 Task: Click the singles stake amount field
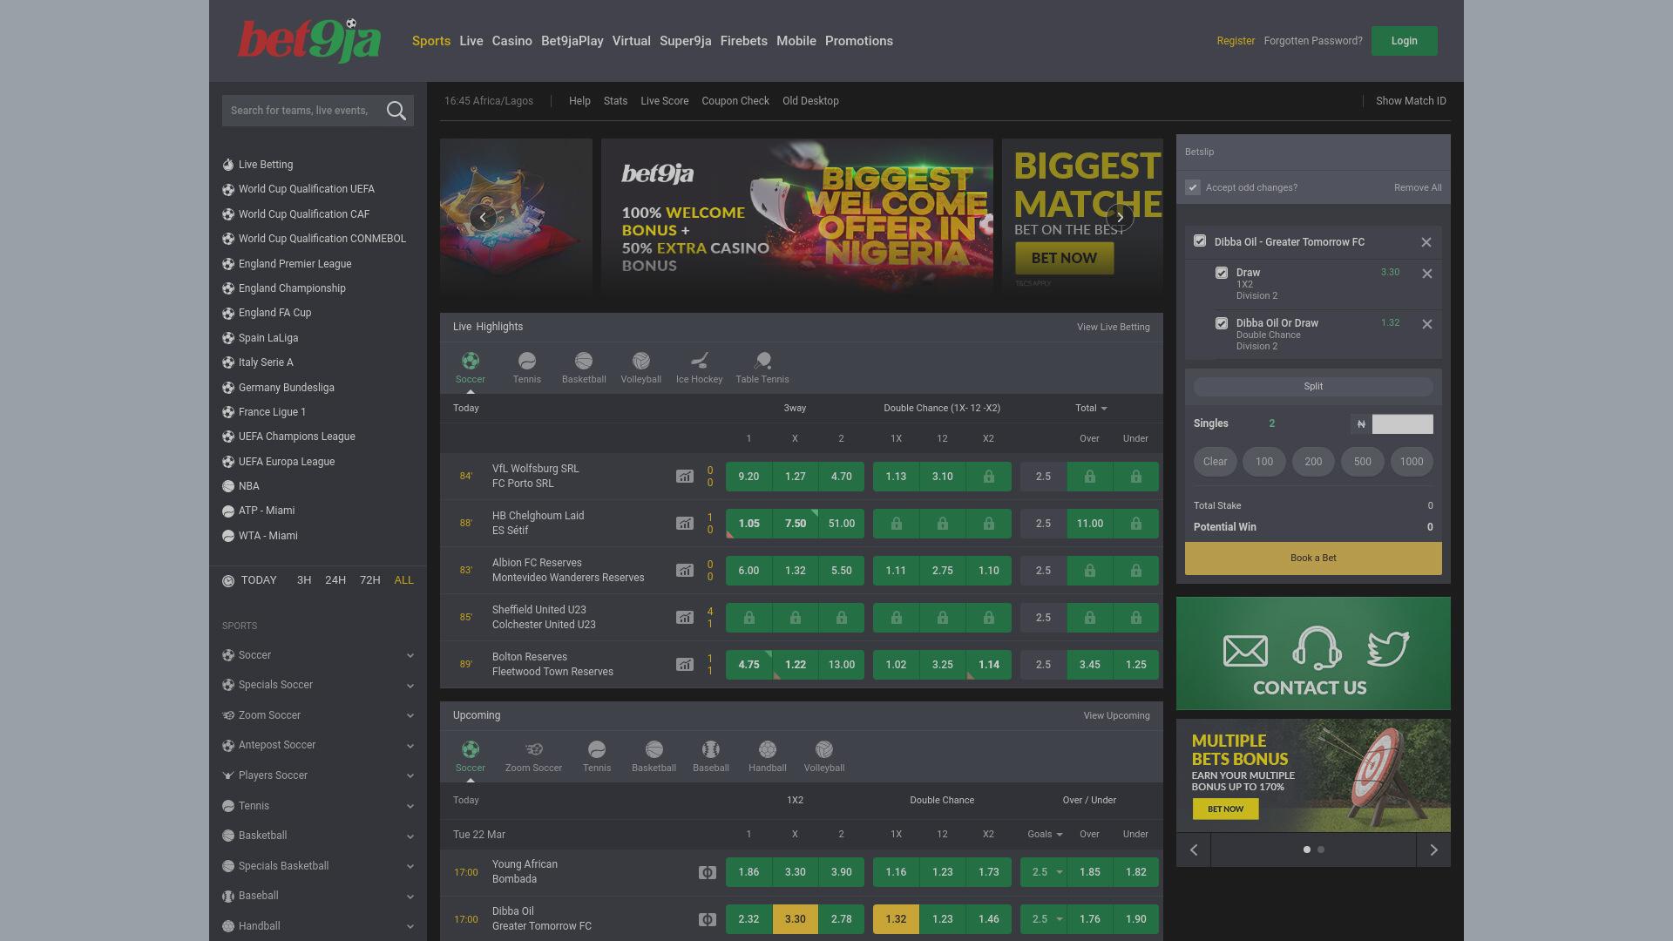tap(1403, 424)
